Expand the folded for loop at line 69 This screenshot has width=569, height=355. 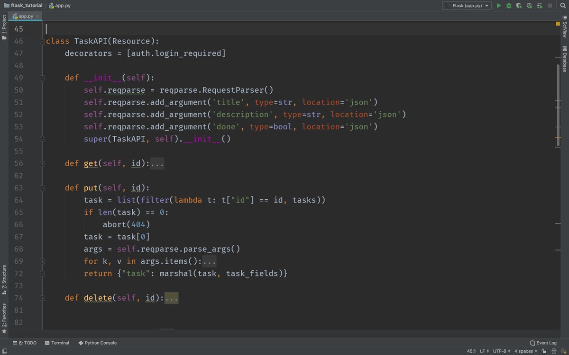tap(42, 261)
